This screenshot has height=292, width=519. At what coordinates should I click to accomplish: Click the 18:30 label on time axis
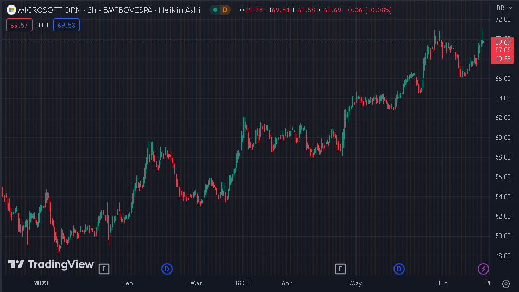coord(242,283)
